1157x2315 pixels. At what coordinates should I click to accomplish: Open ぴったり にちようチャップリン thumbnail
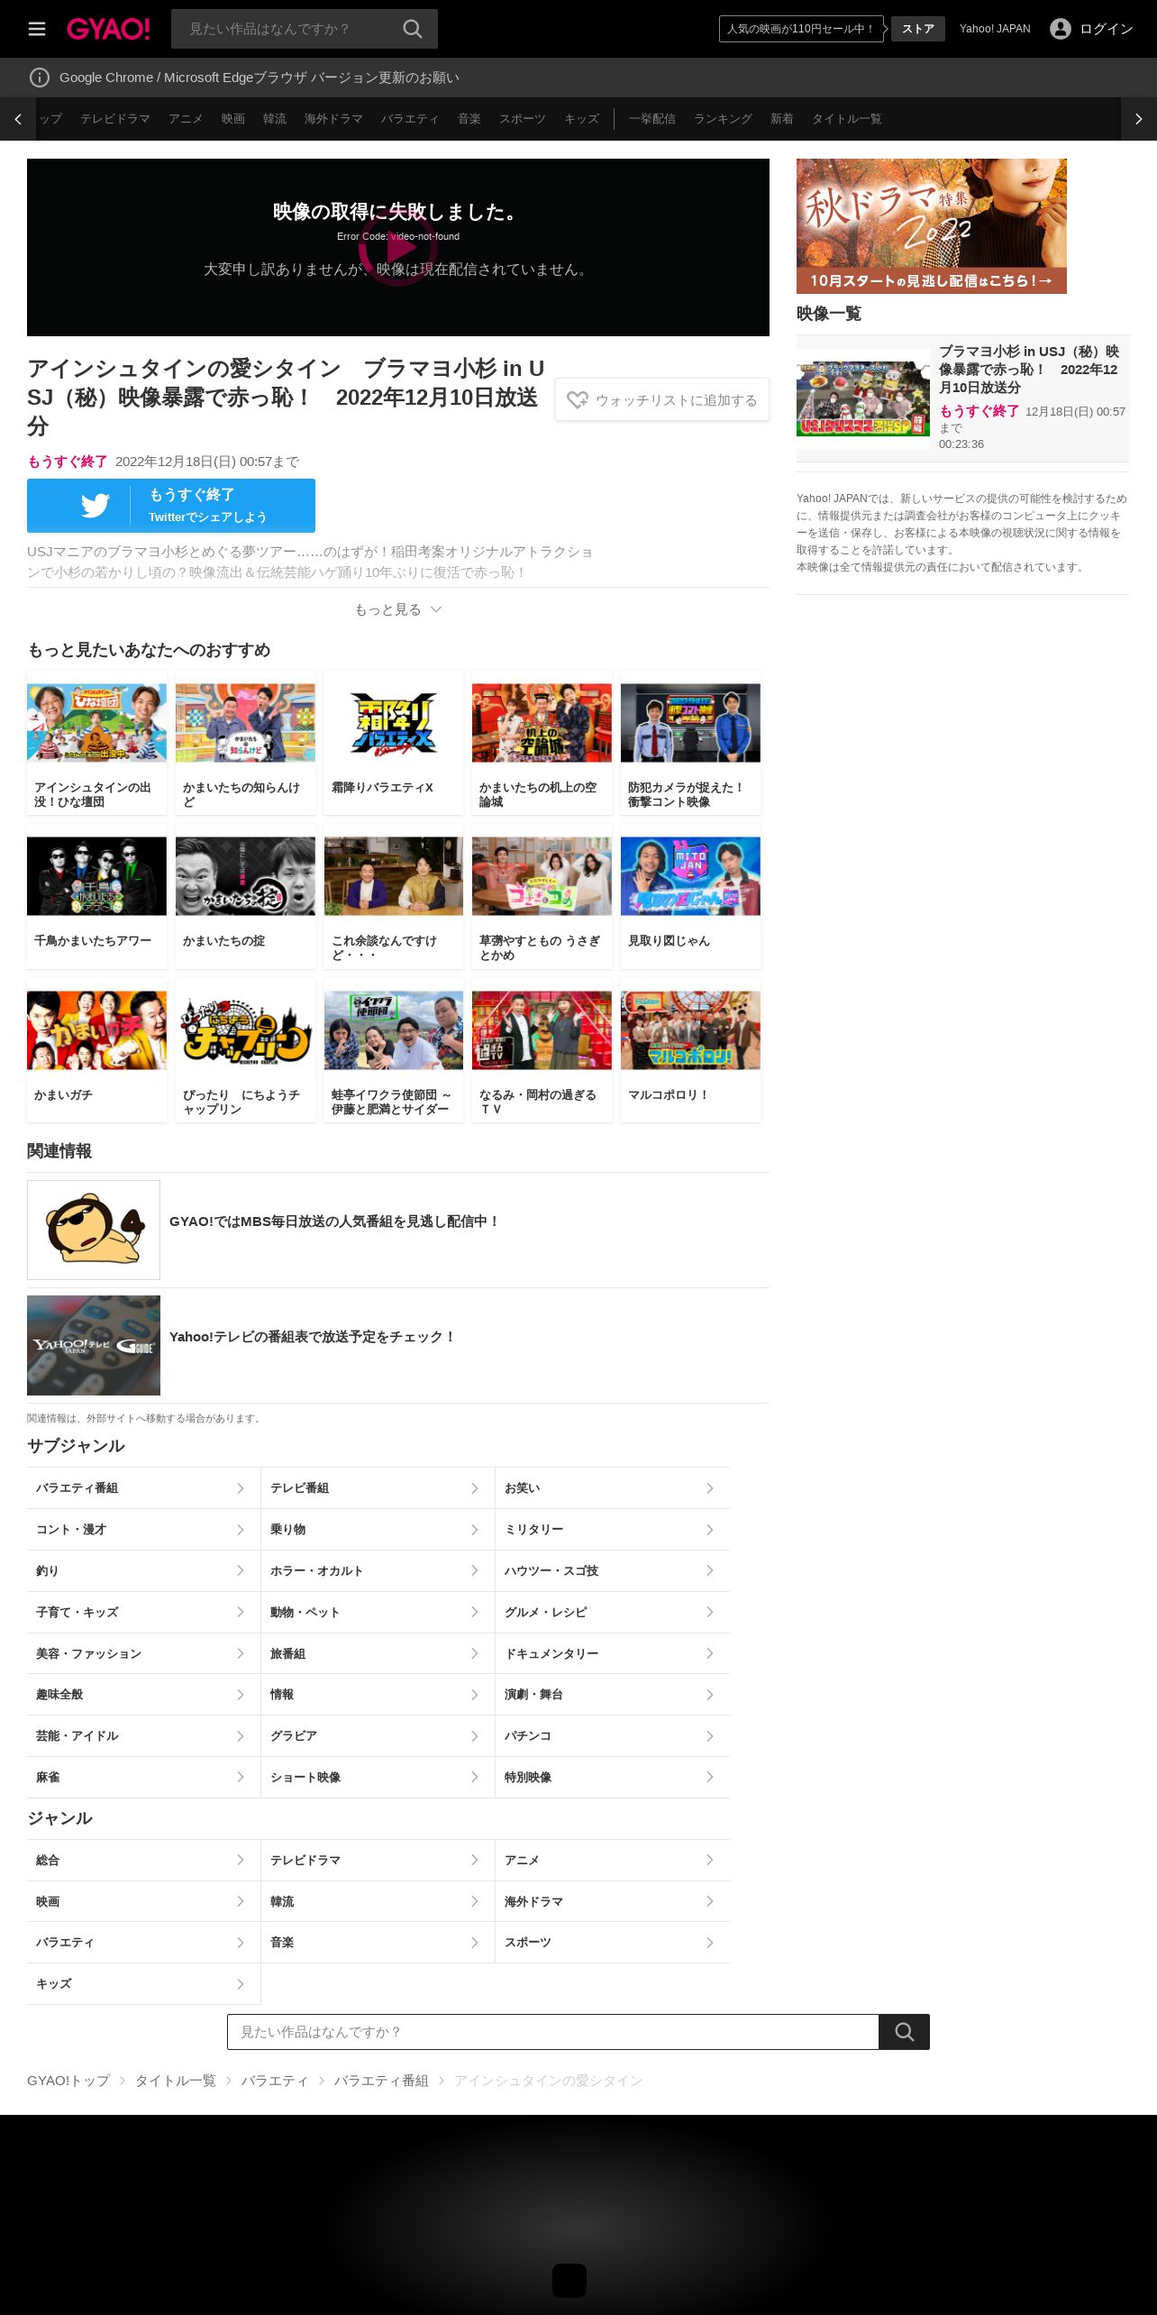coord(245,1030)
